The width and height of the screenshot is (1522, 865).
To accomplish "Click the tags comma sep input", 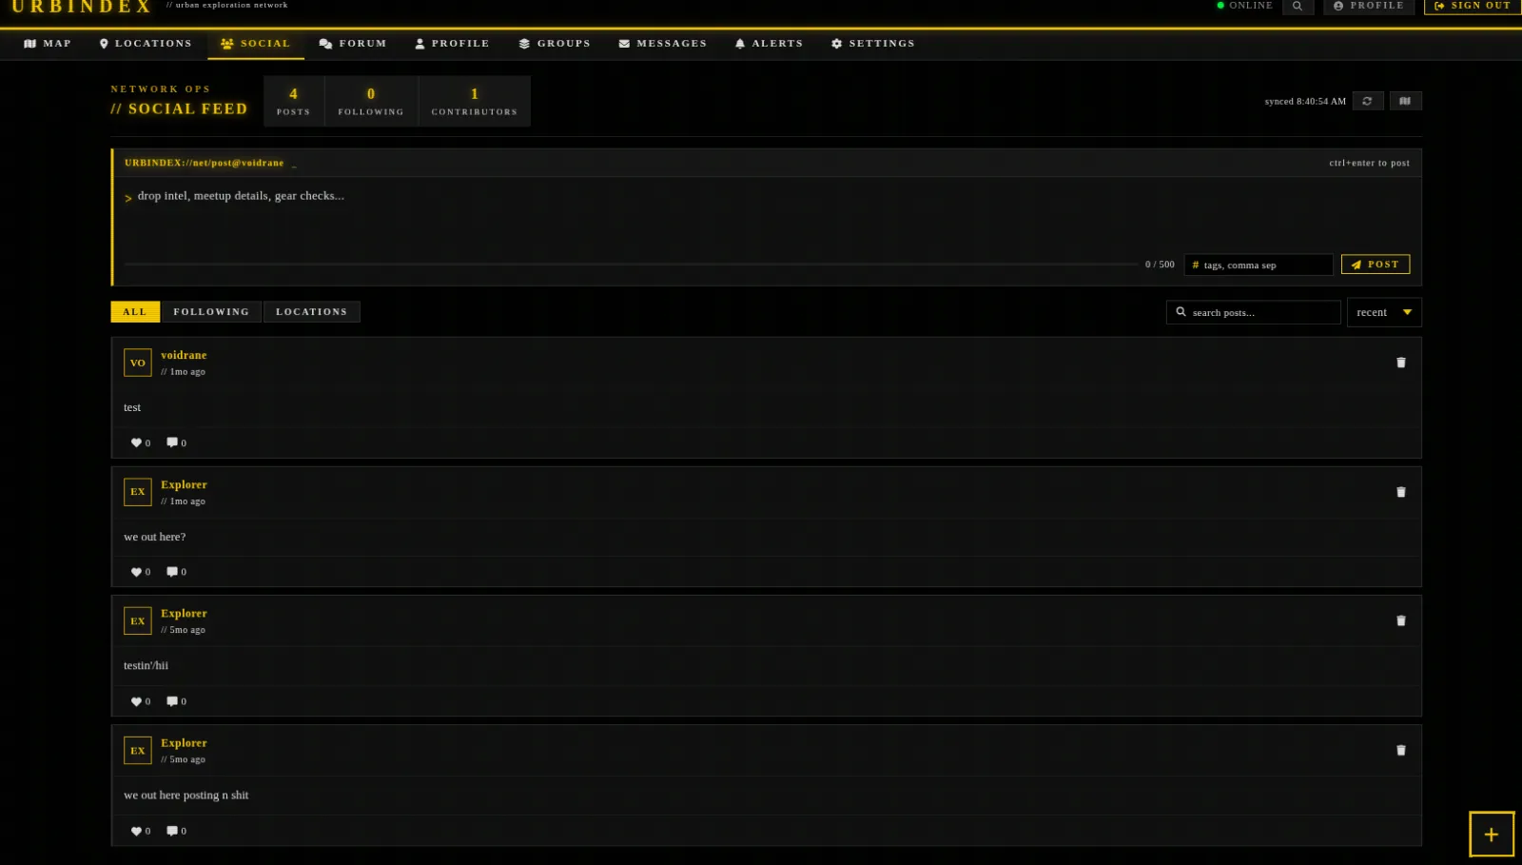I will point(1258,265).
